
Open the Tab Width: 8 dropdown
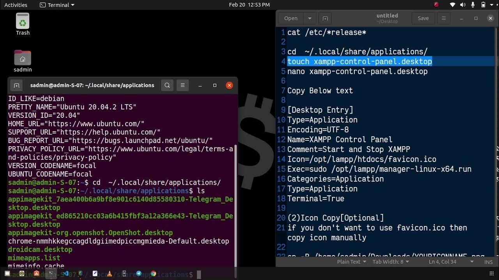pyautogui.click(x=391, y=262)
